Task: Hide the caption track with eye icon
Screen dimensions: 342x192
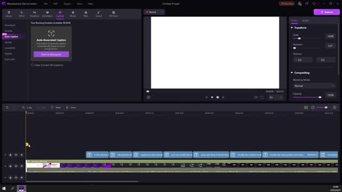Action: [x=16, y=155]
